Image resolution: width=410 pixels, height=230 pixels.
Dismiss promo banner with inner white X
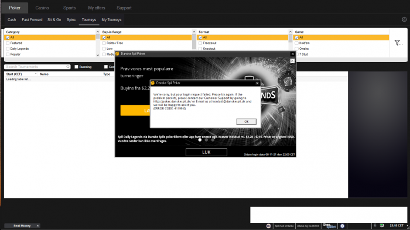point(292,61)
